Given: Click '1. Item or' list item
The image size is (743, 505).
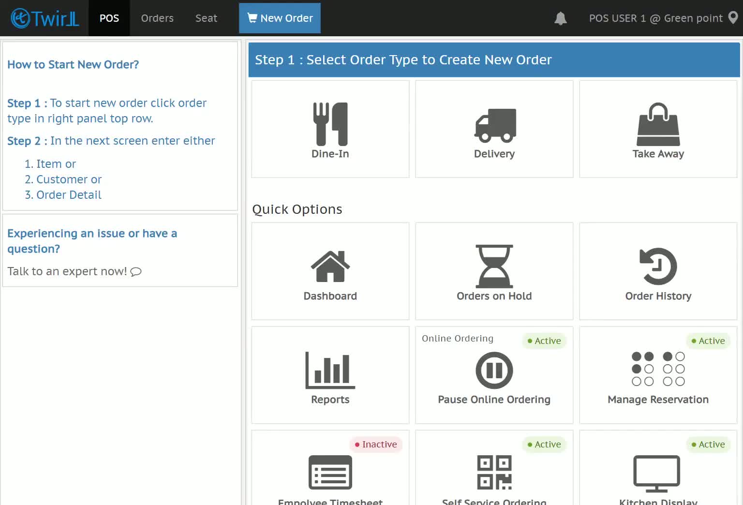Looking at the screenshot, I should click(x=50, y=164).
